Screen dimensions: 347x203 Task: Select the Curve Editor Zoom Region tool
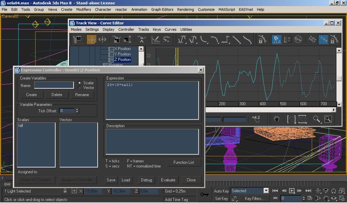point(328,119)
